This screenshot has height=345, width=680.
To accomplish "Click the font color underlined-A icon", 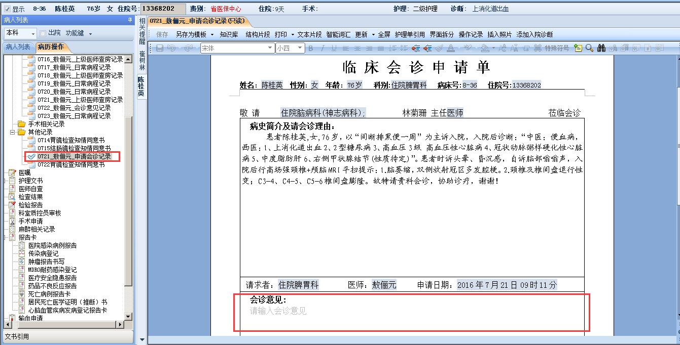I will click(x=450, y=48).
